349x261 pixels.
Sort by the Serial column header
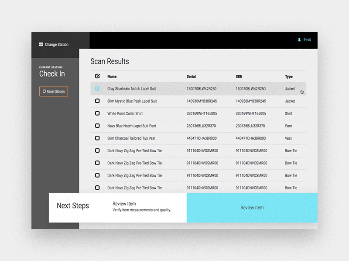pos(191,77)
